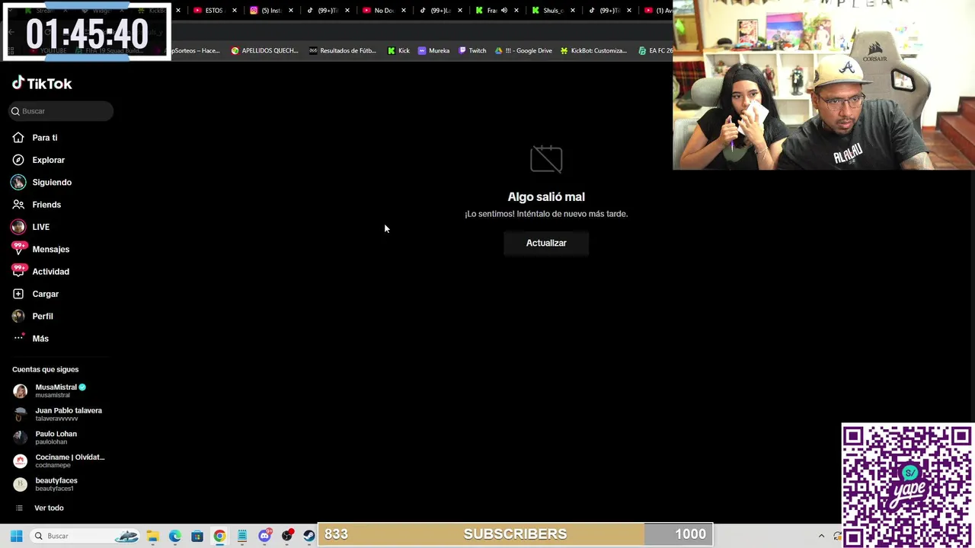Open the EA FC 26 bookmark
The image size is (975, 548).
pos(656,51)
